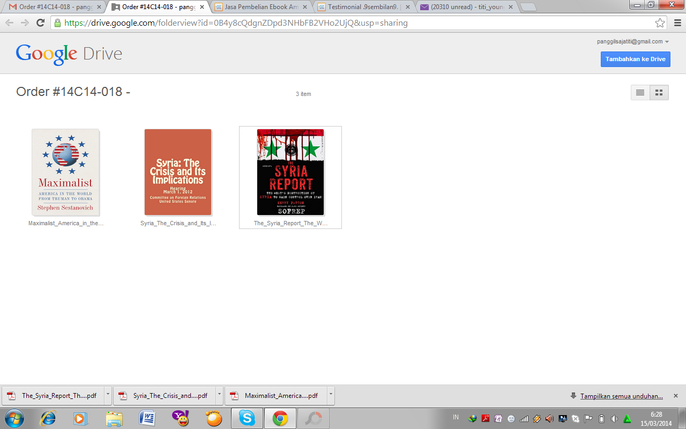The width and height of the screenshot is (686, 429).
Task: Click the green SSL padlock icon
Action: click(x=57, y=23)
